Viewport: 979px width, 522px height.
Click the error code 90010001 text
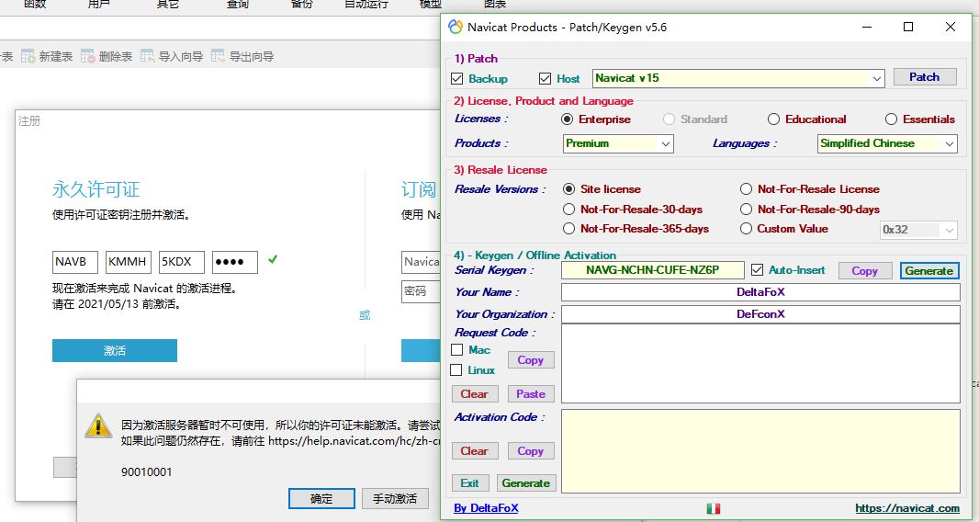click(147, 472)
